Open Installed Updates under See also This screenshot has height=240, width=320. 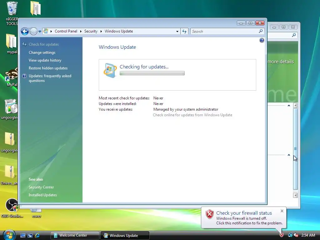(x=43, y=195)
